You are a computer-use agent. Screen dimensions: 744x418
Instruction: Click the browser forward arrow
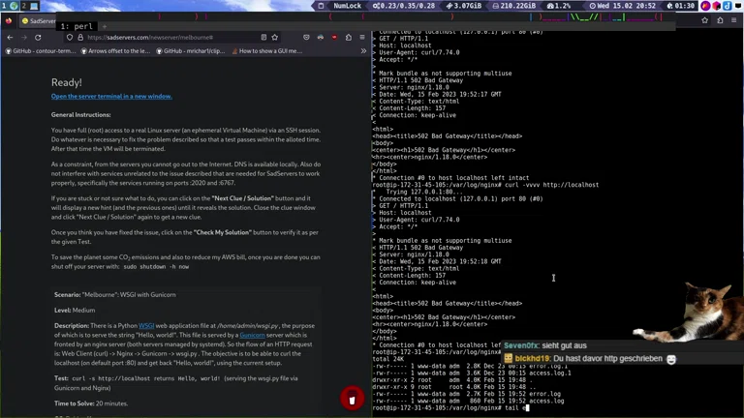pos(23,38)
